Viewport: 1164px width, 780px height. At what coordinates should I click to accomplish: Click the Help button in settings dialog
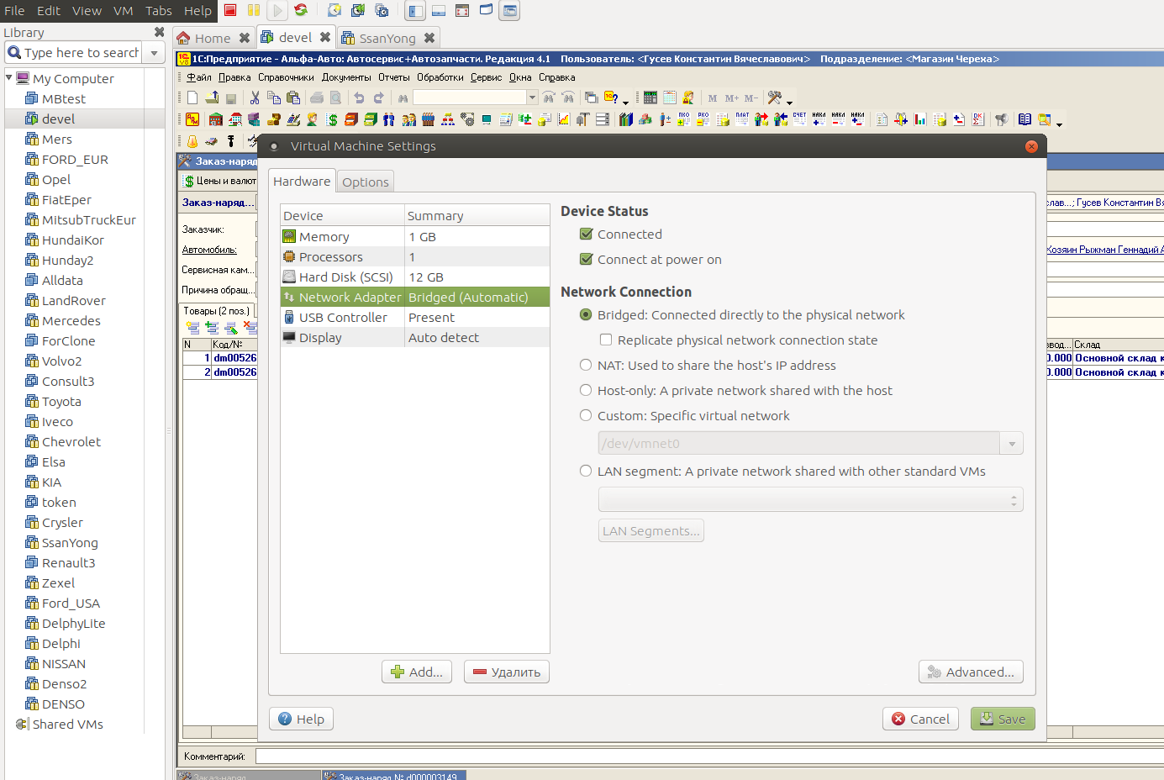[301, 719]
